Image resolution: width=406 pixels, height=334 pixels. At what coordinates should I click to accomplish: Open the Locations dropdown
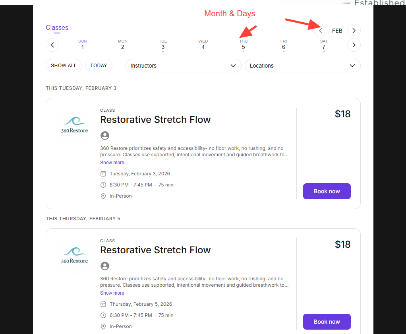pyautogui.click(x=302, y=66)
